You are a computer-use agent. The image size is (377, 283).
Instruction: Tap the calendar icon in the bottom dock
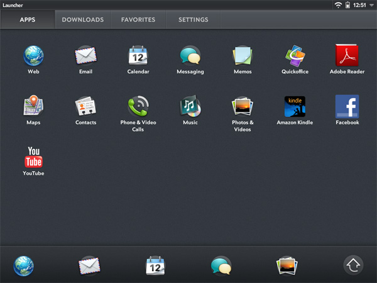[155, 265]
